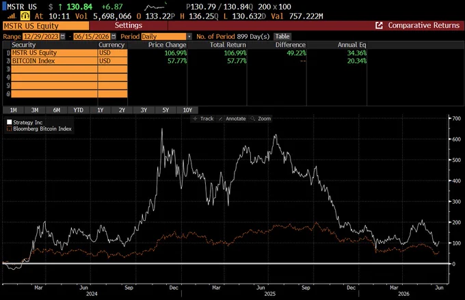Viewport: 465px width, 300px height.
Task: Click the yellow chart icon next to At
Action: 25,16
